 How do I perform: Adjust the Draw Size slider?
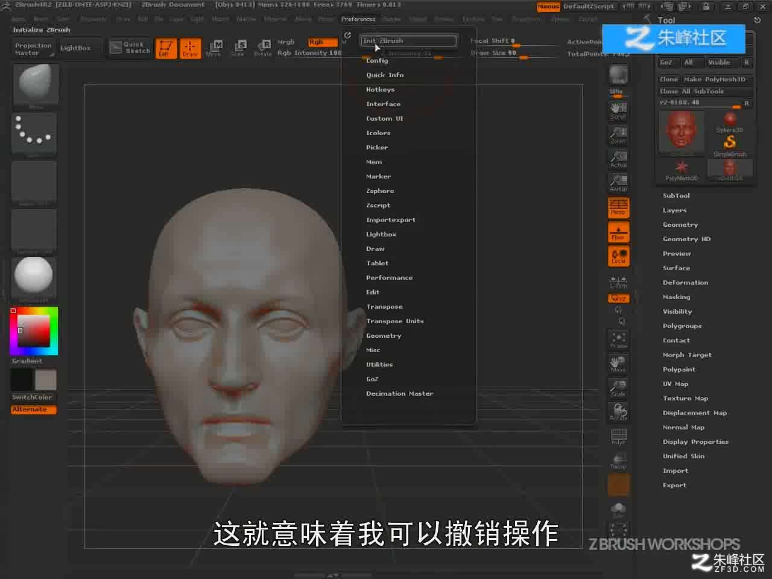pyautogui.click(x=514, y=54)
